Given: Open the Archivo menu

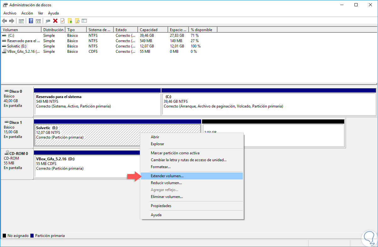Looking at the screenshot, I should click(x=10, y=13).
